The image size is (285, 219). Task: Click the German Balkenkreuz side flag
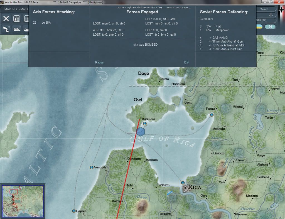click(281, 10)
